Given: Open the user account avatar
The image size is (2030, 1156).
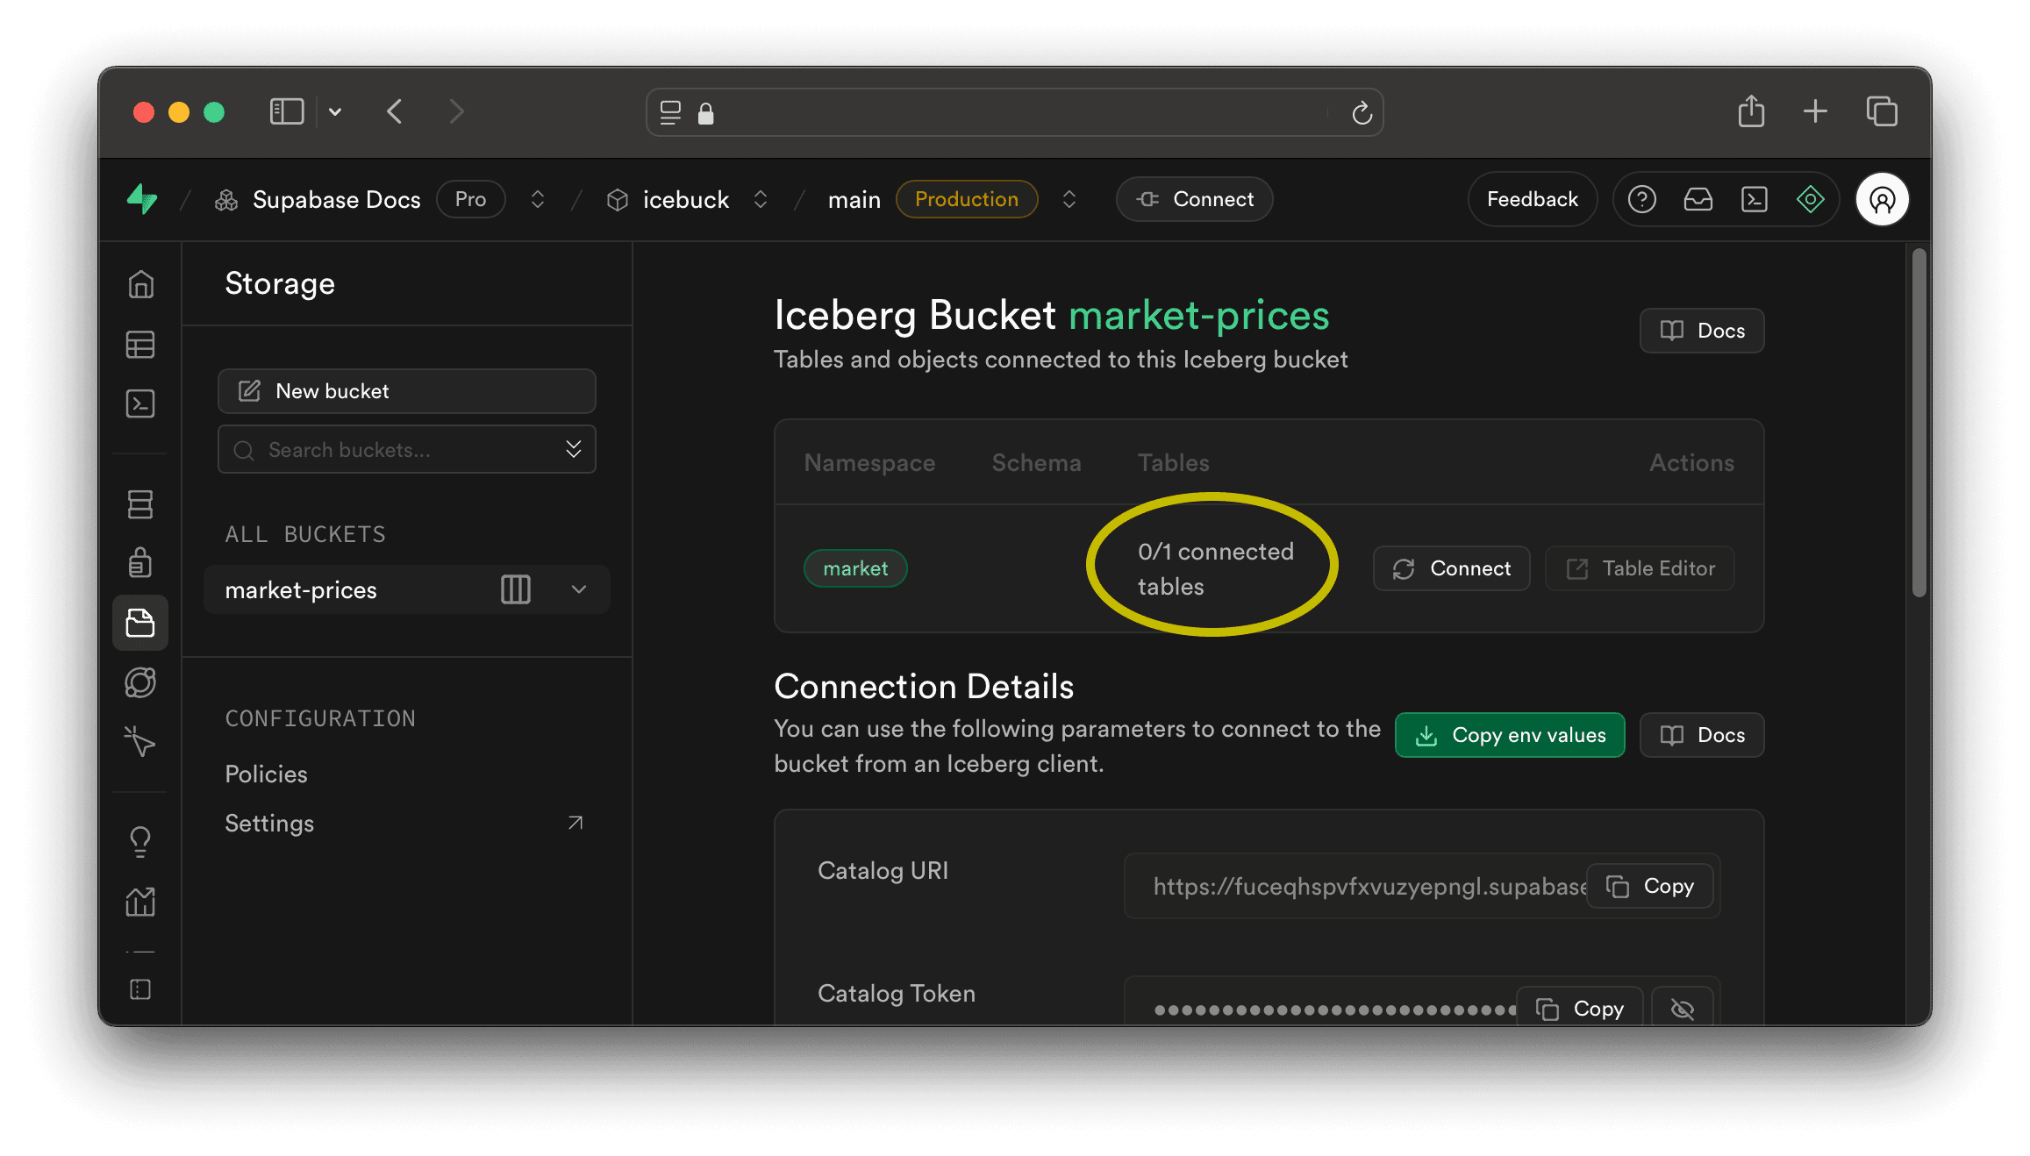Looking at the screenshot, I should click(x=1883, y=199).
